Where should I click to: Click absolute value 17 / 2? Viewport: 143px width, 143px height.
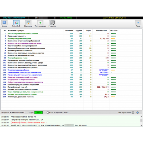[106, 97]
